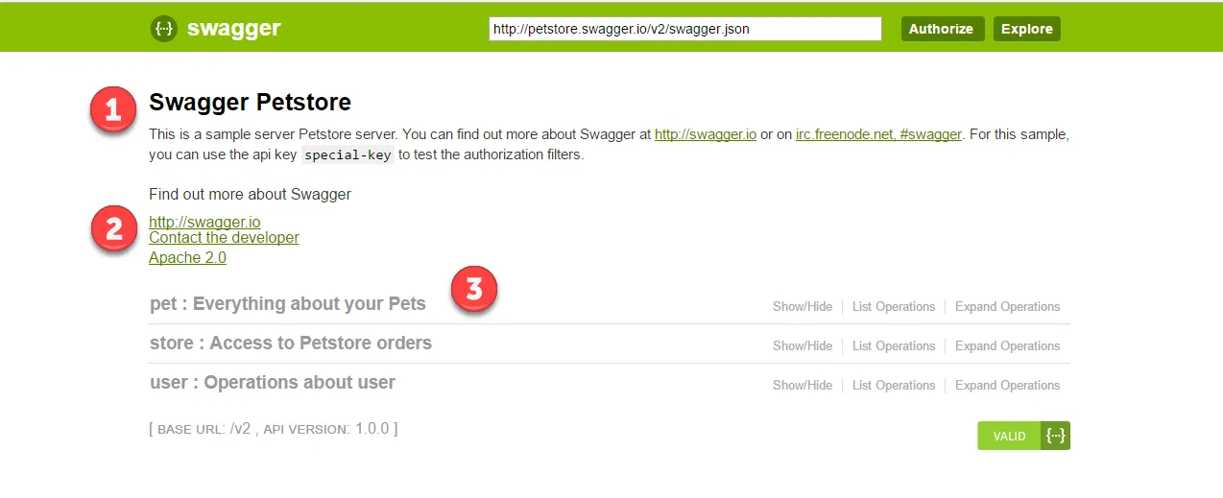Open the Contact the developer link

click(x=224, y=238)
